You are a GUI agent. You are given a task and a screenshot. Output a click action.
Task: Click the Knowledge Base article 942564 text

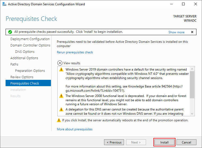pyautogui.click(x=150, y=86)
